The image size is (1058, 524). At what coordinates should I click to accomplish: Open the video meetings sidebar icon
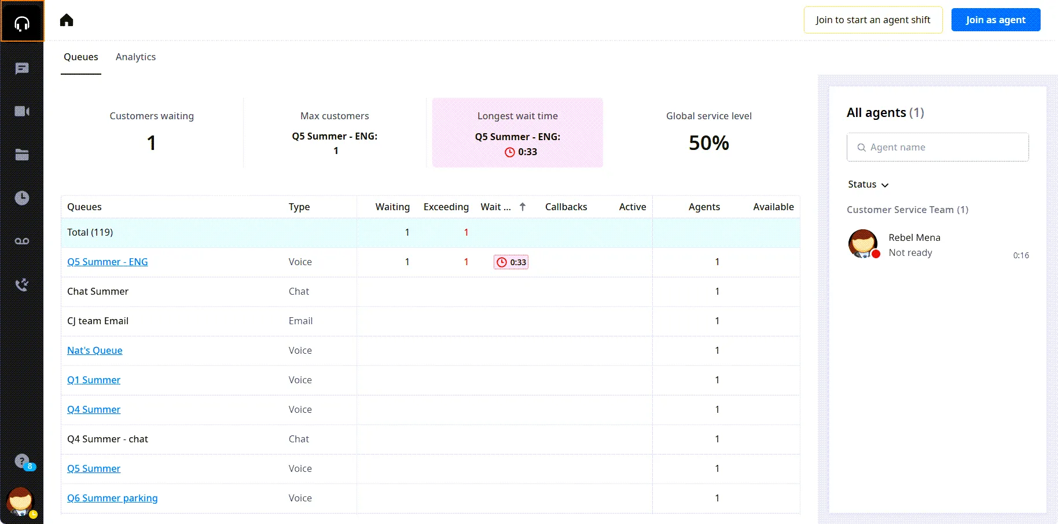click(x=22, y=111)
